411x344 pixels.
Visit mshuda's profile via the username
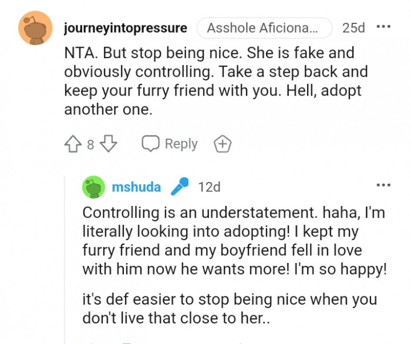pos(136,187)
